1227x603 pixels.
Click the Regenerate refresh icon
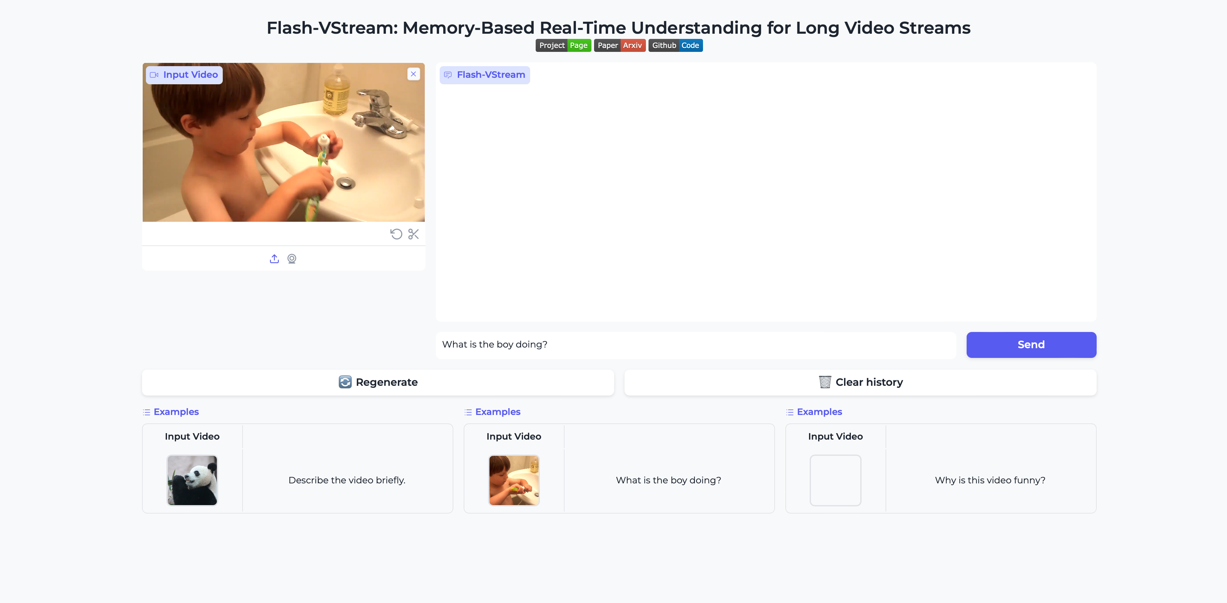point(345,382)
